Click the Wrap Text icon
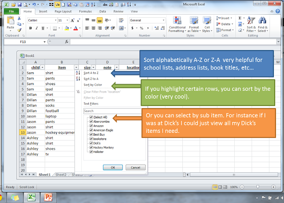284x203 pixels. point(121,20)
